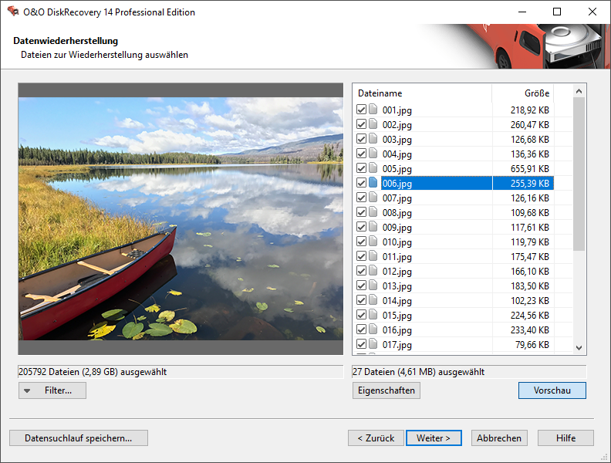Deselect the 015.jpg checkbox
611x463 pixels.
[x=361, y=316]
